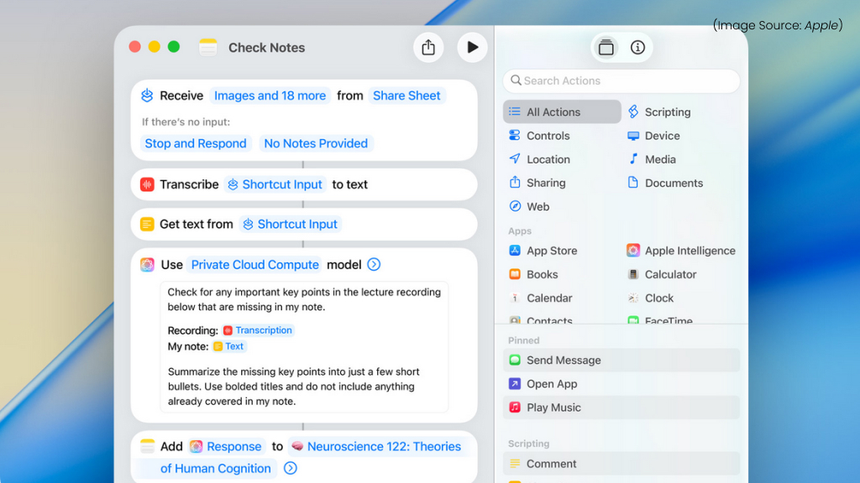The height and width of the screenshot is (483, 860).
Task: Click the Check Notes shortcut icon
Action: pos(208,48)
